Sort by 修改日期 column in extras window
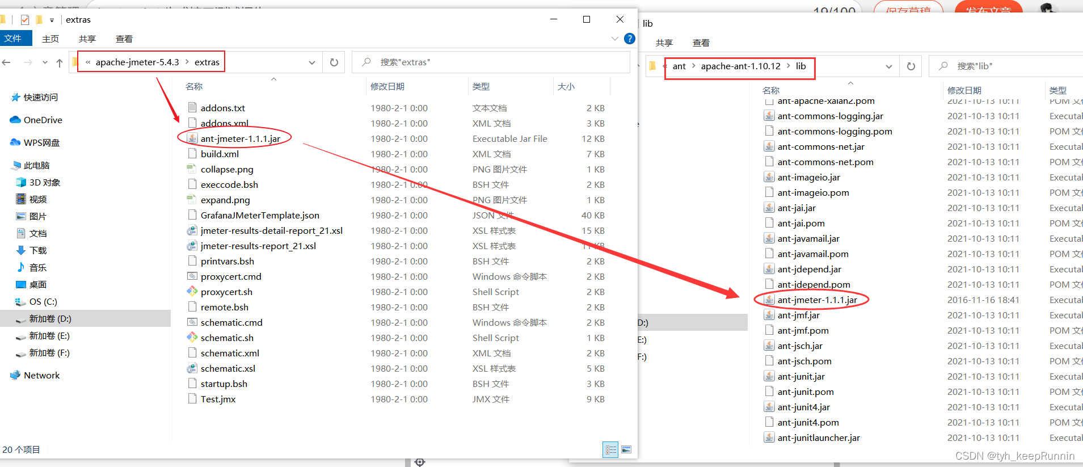 pyautogui.click(x=387, y=86)
